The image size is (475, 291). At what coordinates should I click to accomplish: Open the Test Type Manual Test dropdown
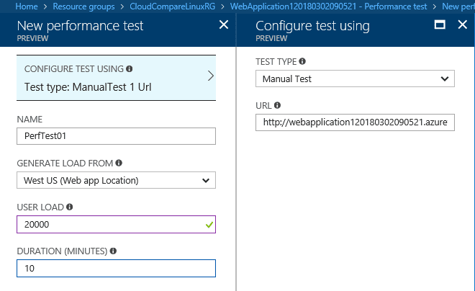click(x=355, y=79)
